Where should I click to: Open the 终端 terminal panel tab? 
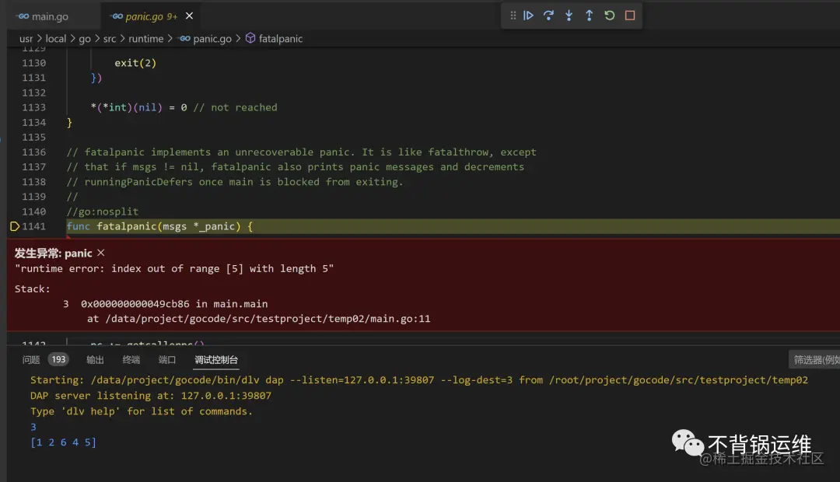131,360
